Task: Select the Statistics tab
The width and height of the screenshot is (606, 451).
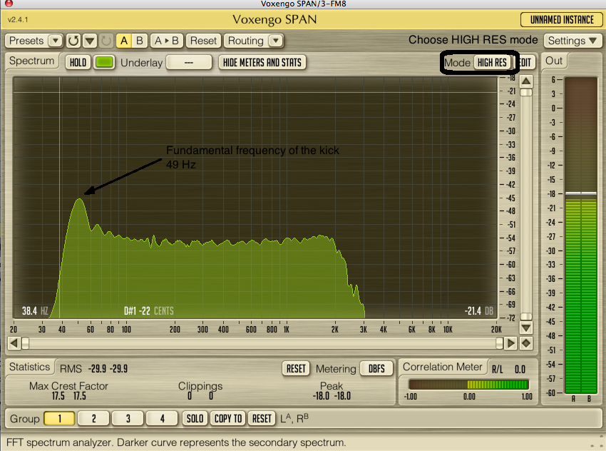Action: tap(30, 367)
